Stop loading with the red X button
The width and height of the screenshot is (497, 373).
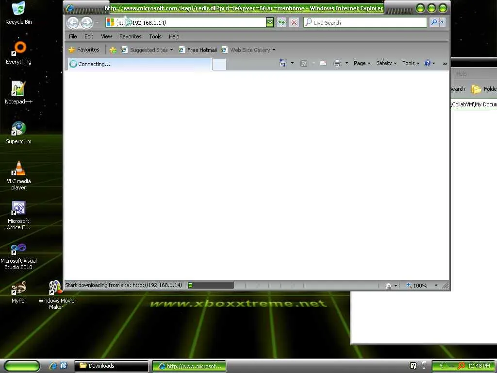[294, 22]
